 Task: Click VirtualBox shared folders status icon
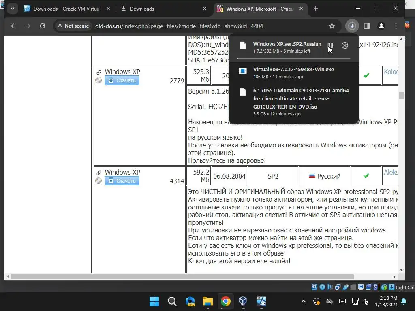(x=353, y=287)
